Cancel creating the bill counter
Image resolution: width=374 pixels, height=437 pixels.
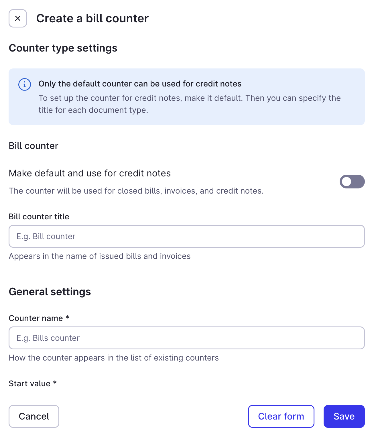[x=34, y=416]
